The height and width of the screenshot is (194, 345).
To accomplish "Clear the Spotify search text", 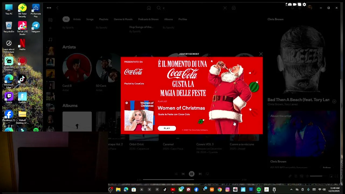I will (x=225, y=8).
